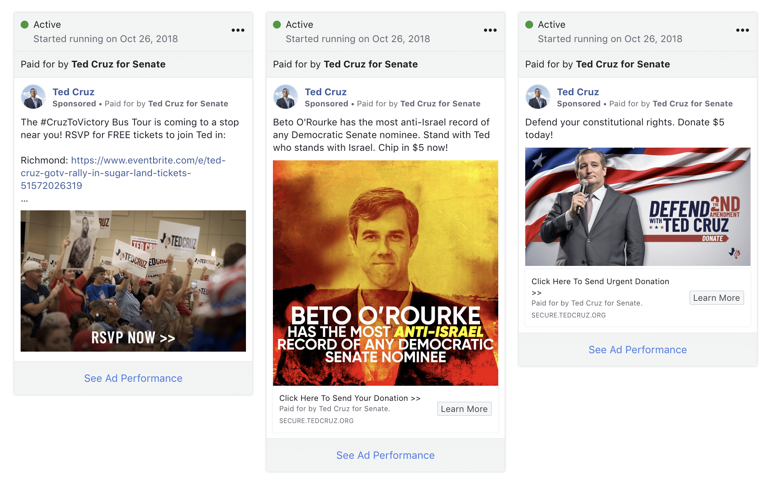Open three-dot menu on Bus Tour ad
This screenshot has width=768, height=481.
(x=238, y=30)
